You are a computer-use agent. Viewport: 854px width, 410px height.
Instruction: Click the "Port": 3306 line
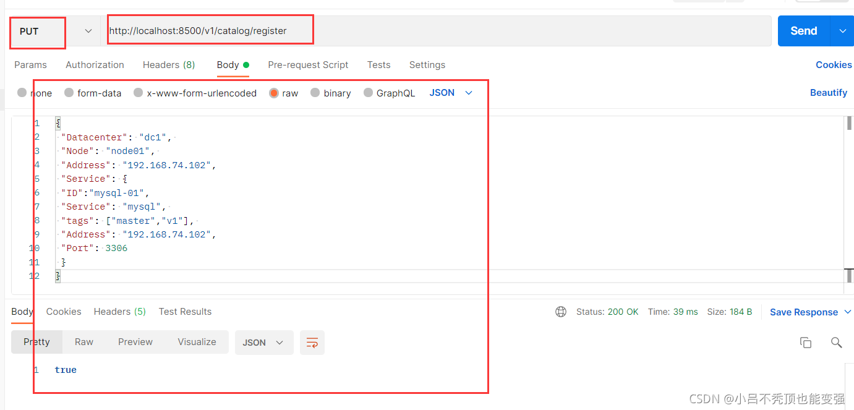click(94, 249)
